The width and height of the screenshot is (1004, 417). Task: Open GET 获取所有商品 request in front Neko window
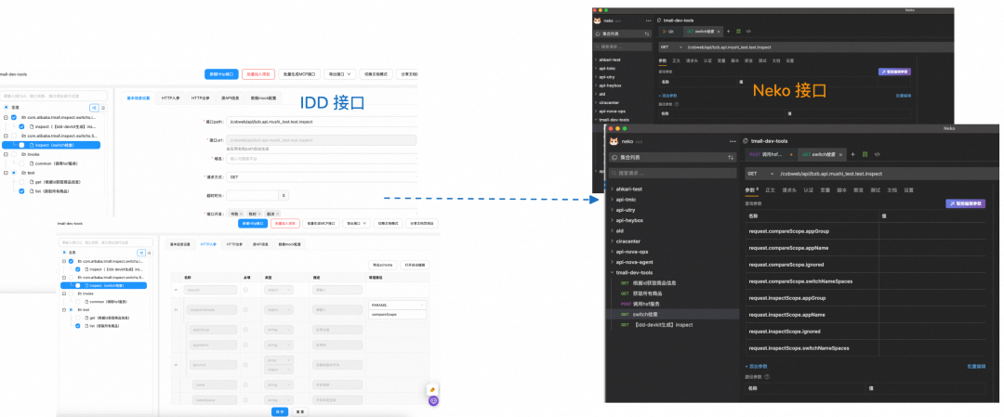pyautogui.click(x=641, y=293)
